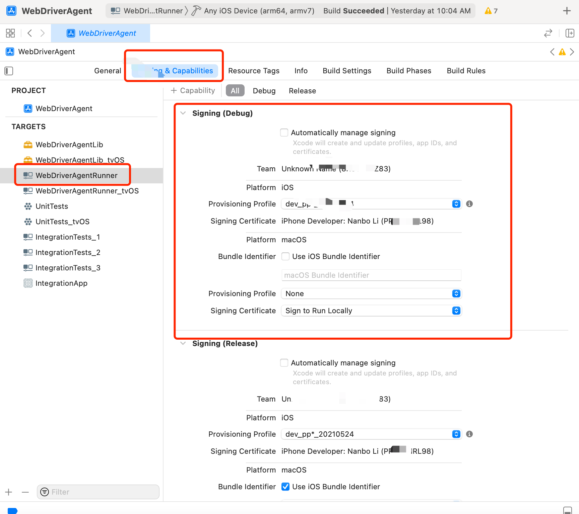Add a new tab with the plus icon
This screenshot has height=514, width=579.
pos(567,11)
